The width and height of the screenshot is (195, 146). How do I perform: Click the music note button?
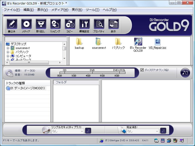pyautogui.click(x=185, y=72)
